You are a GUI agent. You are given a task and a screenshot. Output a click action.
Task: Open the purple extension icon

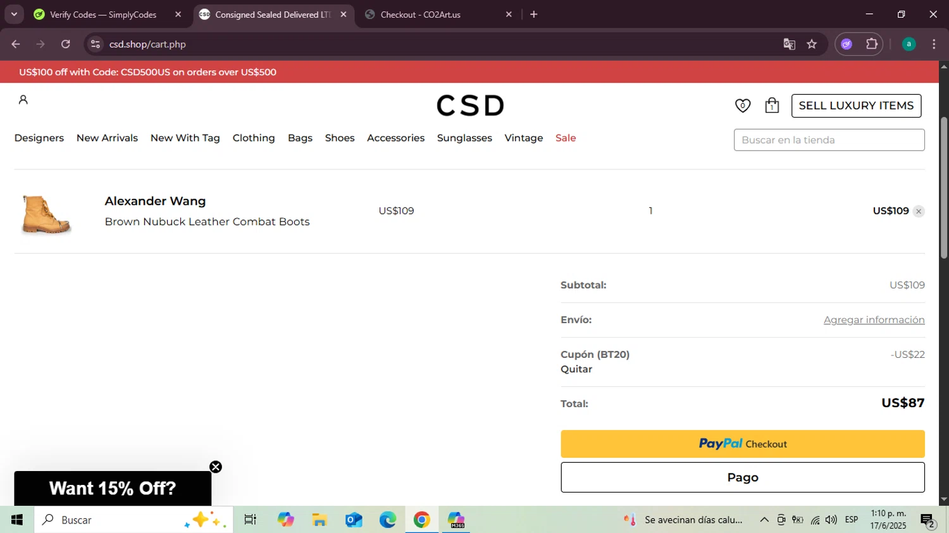coord(847,44)
